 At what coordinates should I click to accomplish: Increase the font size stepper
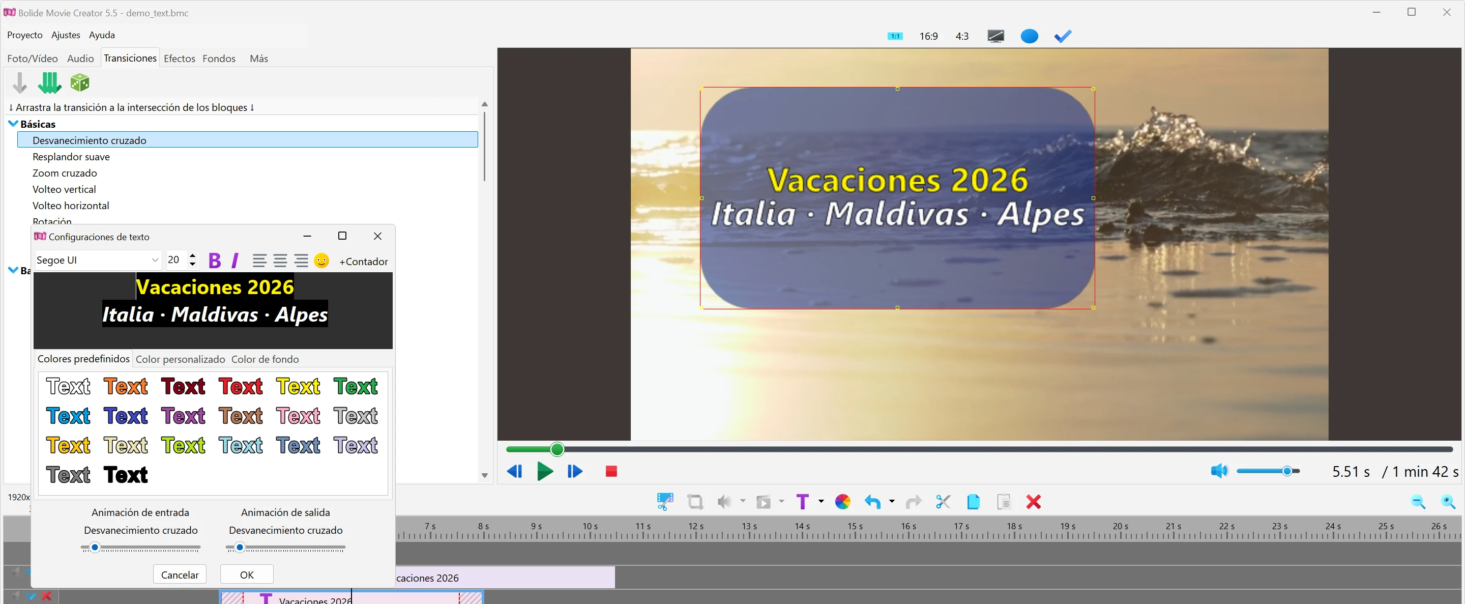coord(192,255)
